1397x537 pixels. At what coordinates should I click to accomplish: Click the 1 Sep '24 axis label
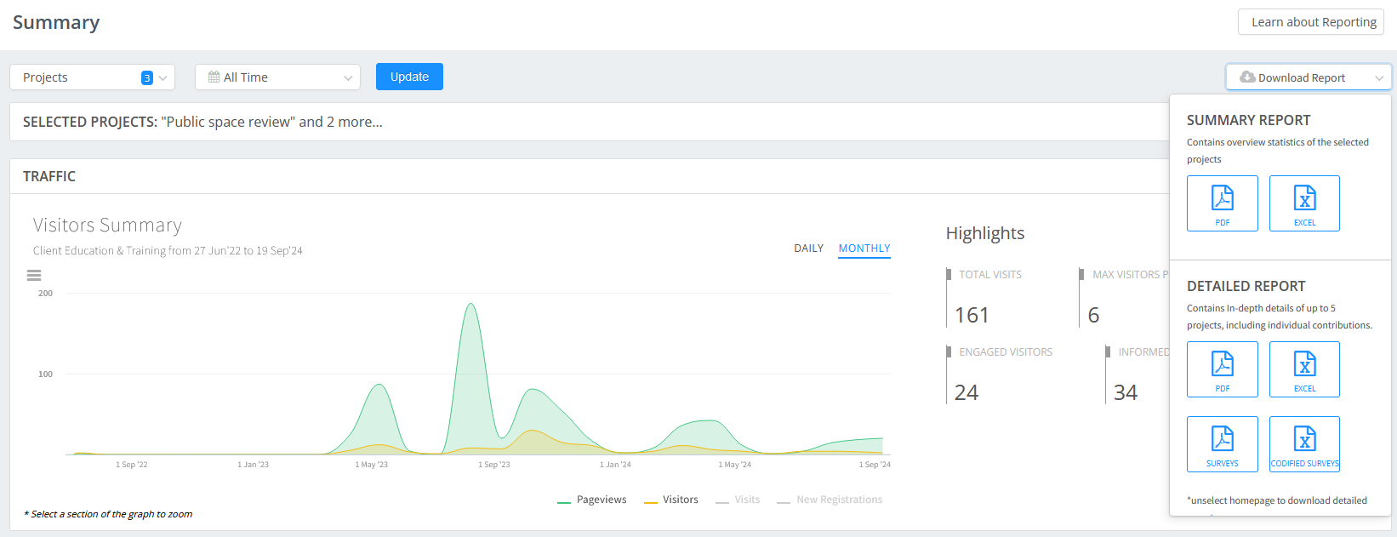point(875,465)
